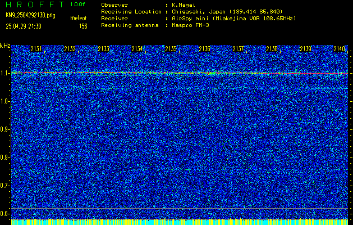Click the Receiver field label
Viewport: 353px width, 225px height.
point(114,19)
